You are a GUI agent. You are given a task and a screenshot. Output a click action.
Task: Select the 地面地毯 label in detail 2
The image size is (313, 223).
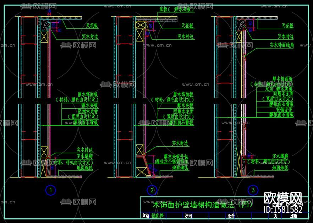180,168
